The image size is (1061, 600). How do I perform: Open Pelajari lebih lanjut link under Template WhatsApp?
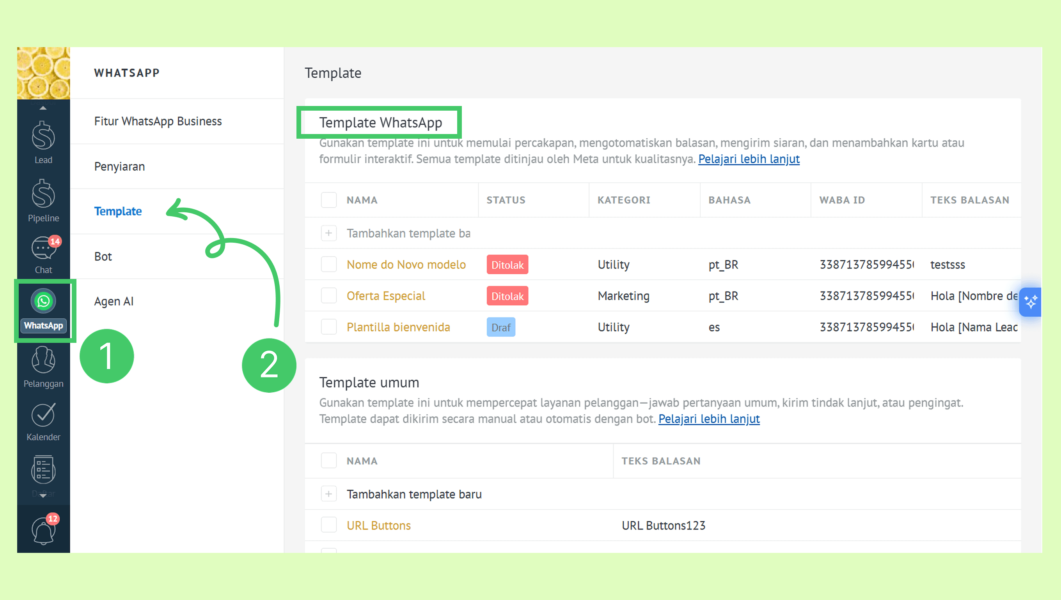749,159
